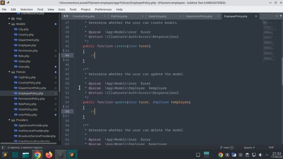Click the volume tray icon
This screenshot has width=283, height=159.
click(x=260, y=155)
